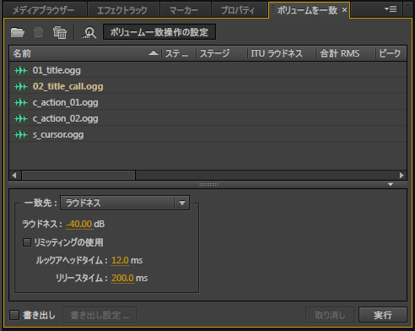The width and height of the screenshot is (415, 331).
Task: Select file c_action_02.ogg
Action: (207, 118)
